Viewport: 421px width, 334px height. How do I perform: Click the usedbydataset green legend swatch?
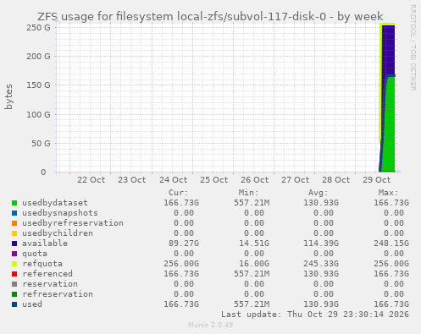(14, 203)
